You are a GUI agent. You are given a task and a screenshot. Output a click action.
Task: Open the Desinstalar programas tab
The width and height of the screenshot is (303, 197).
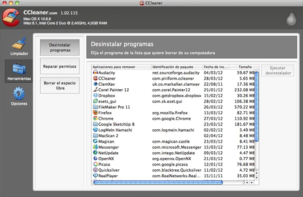point(60,47)
